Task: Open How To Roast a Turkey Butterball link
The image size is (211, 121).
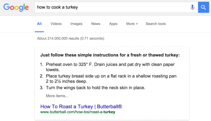Action: click(81, 107)
